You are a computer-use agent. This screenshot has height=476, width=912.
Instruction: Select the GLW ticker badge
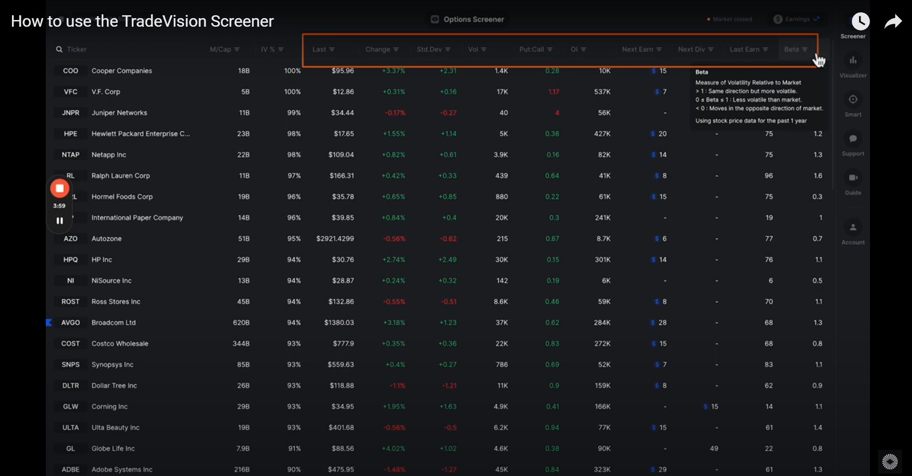(x=71, y=406)
